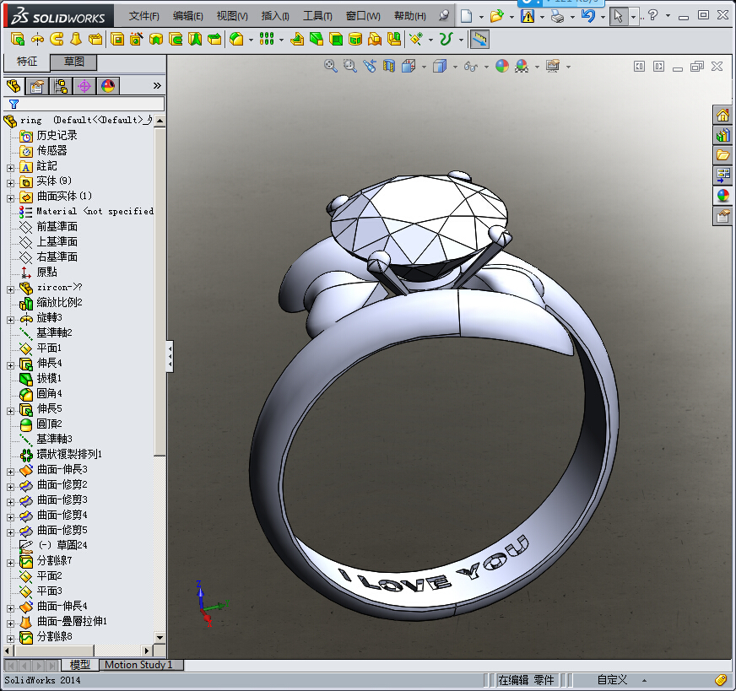
Task: Toggle Instant3D mode
Action: coord(479,40)
